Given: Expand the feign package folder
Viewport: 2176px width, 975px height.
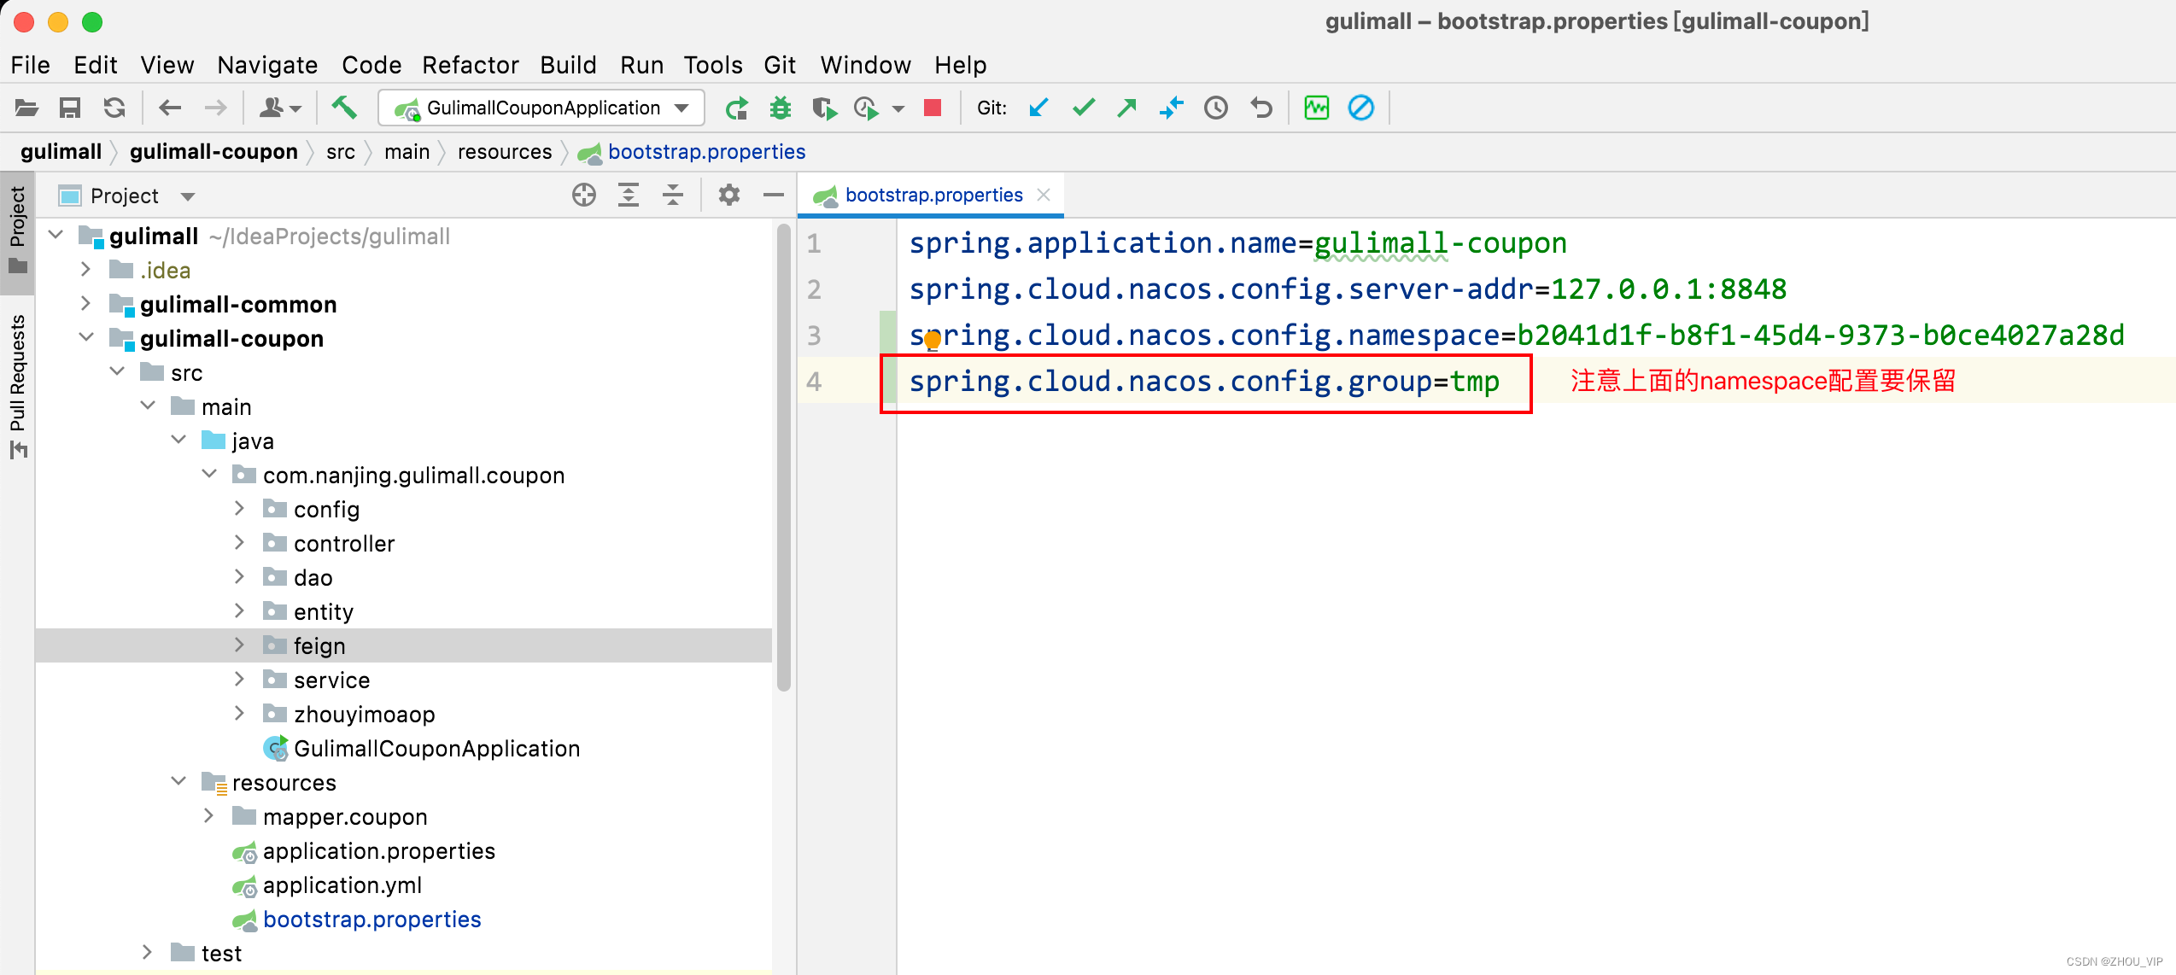Looking at the screenshot, I should coord(239,645).
